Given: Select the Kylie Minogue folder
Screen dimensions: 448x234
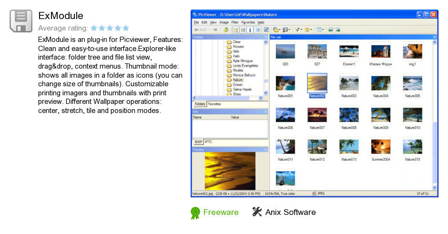Looking at the screenshot, I should click(x=240, y=61).
